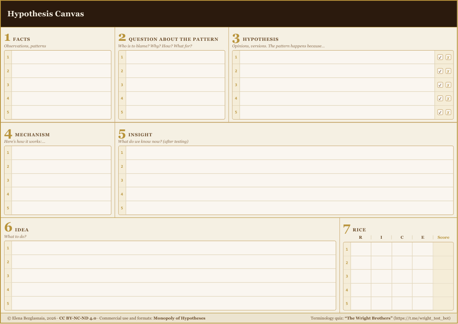Click "QUESTION ABOUT THE PATTERN" heading
The image size is (458, 324).
(x=173, y=39)
